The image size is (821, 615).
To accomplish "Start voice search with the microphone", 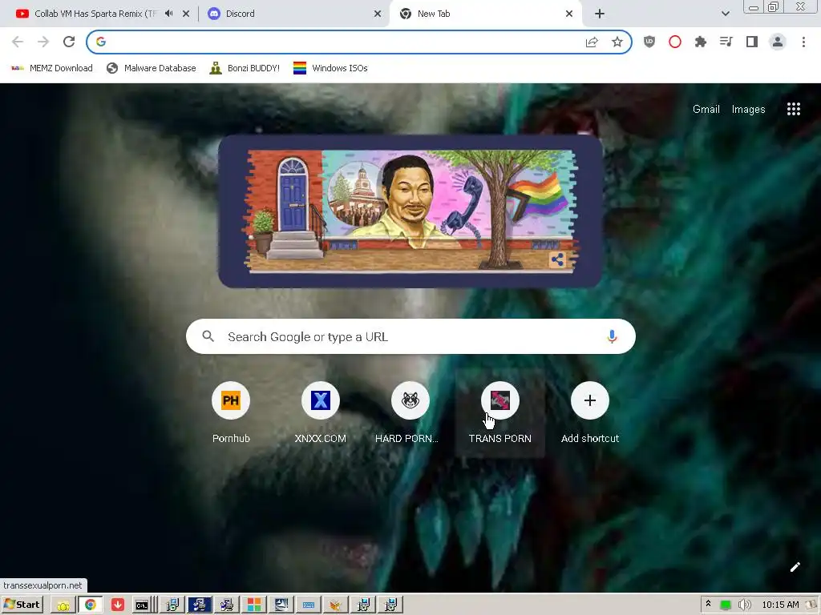I will click(612, 336).
